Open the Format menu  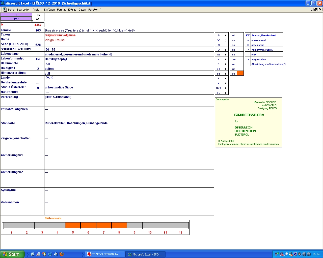point(61,10)
